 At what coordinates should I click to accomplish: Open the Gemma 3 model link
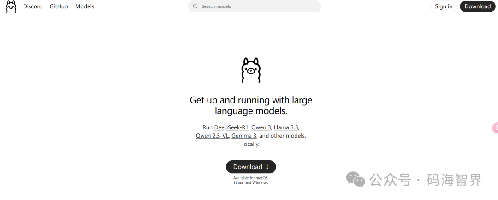coord(244,136)
